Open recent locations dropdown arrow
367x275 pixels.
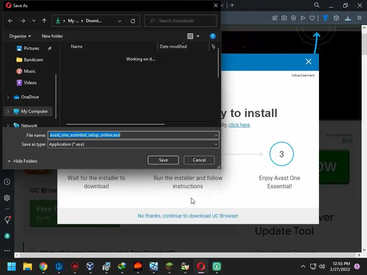tap(34, 21)
